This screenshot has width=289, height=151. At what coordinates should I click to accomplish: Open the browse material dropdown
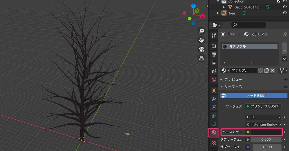(225, 71)
